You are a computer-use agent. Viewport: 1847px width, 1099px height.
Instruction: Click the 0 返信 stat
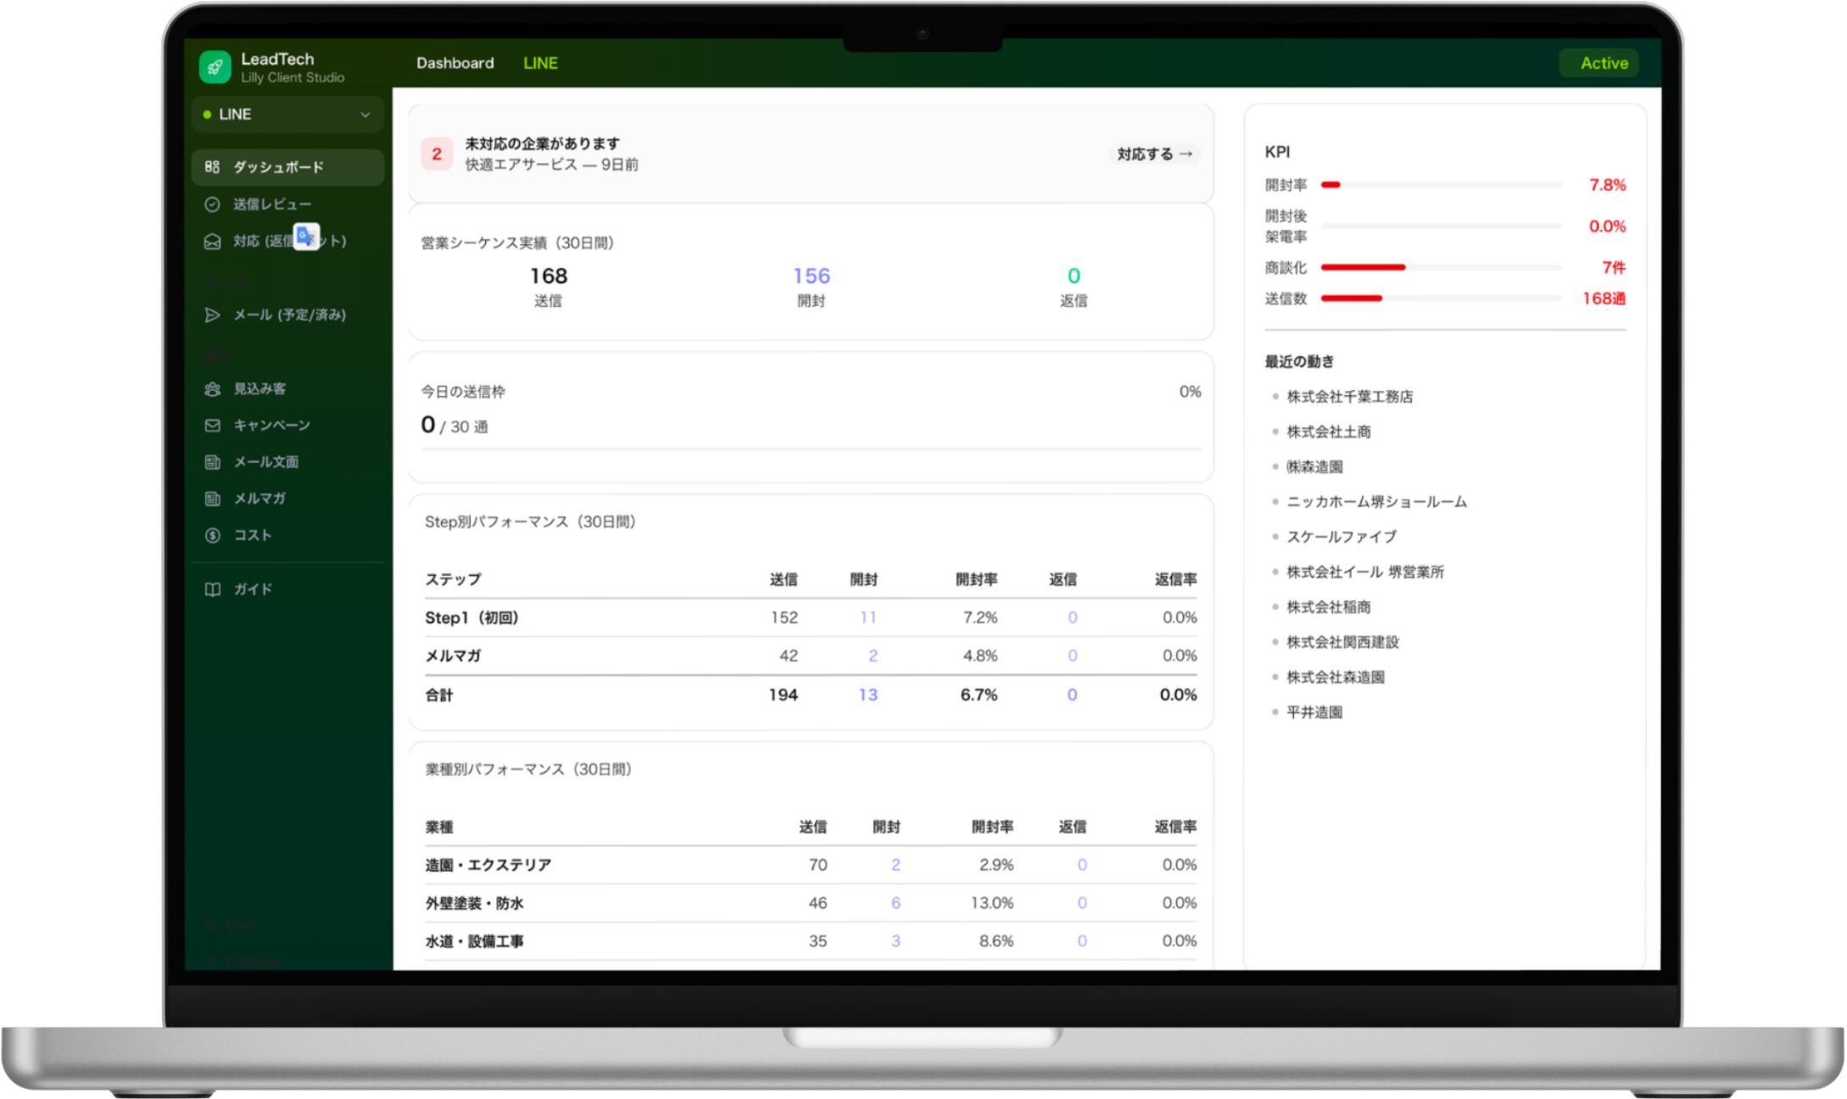[x=1074, y=287]
